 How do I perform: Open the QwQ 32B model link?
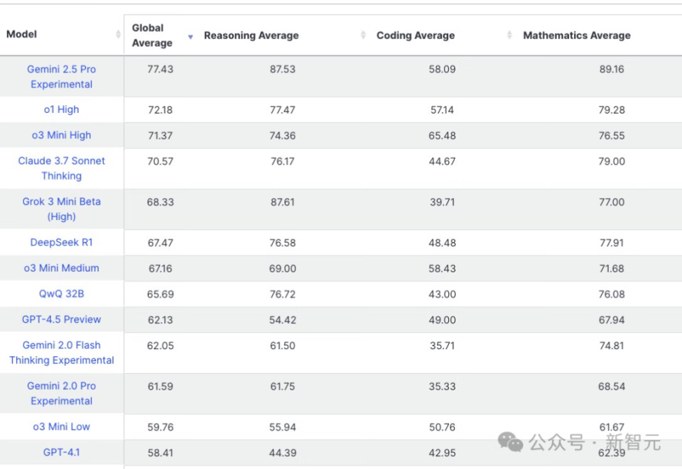coord(61,294)
